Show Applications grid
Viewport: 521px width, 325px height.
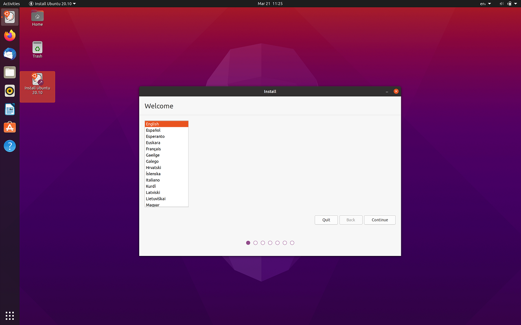(10, 315)
